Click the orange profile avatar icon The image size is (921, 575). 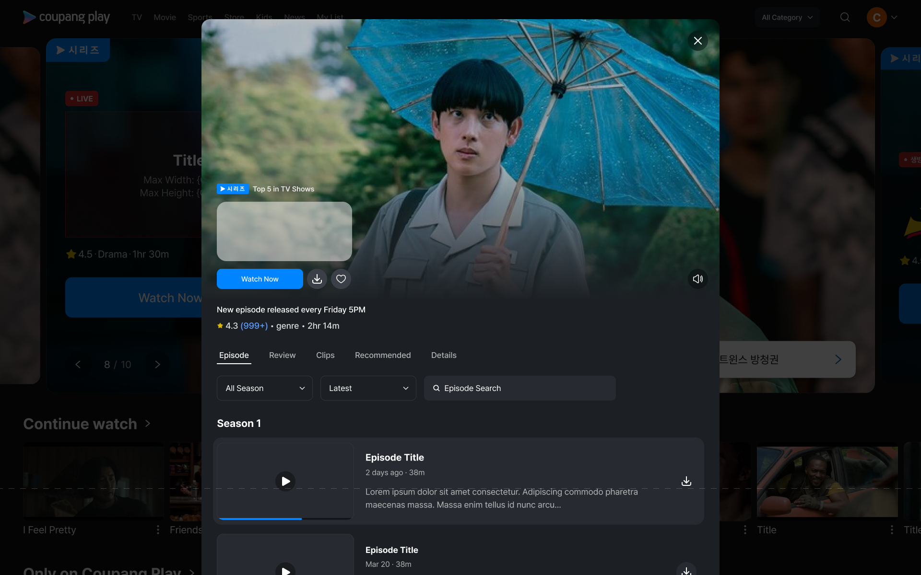876,17
